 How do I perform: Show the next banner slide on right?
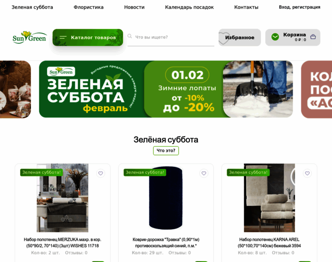[317, 90]
